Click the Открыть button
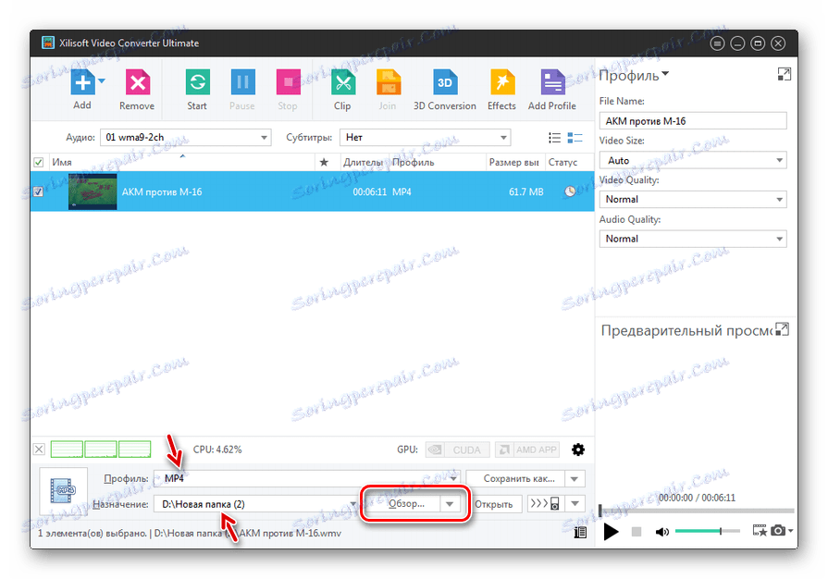 click(494, 504)
